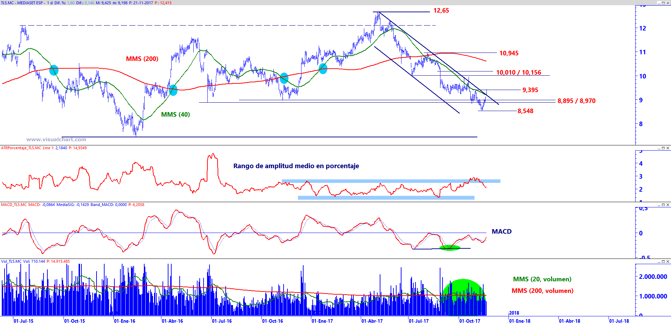Click the 2018 year marker on axis
671x323 pixels.
click(514, 313)
